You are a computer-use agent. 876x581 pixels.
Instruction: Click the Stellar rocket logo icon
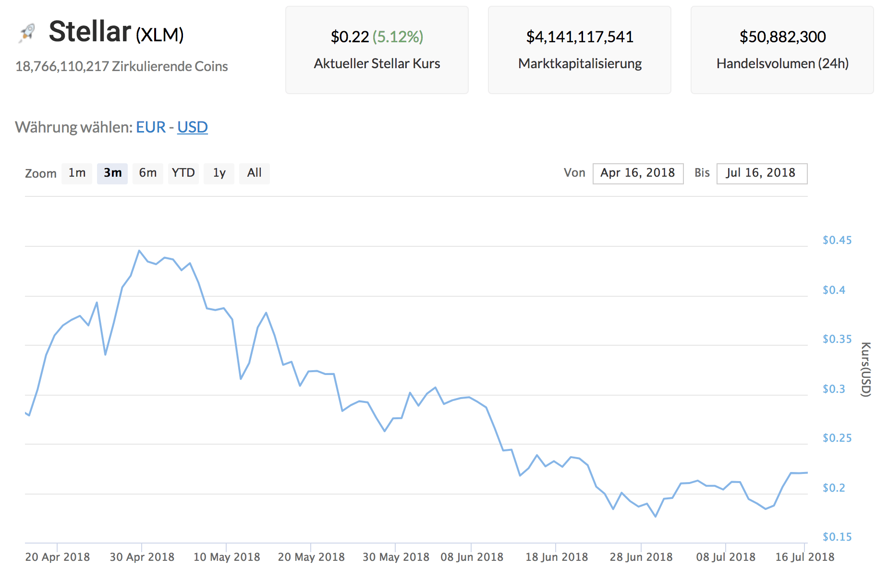click(x=27, y=33)
